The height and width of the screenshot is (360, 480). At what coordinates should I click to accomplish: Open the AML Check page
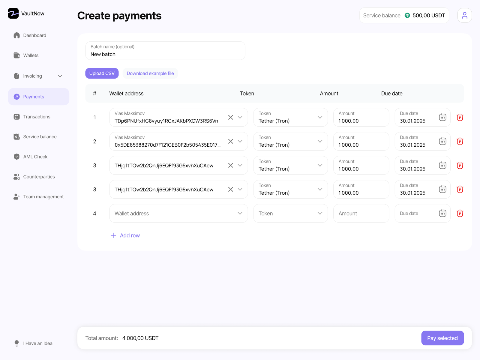click(x=35, y=157)
